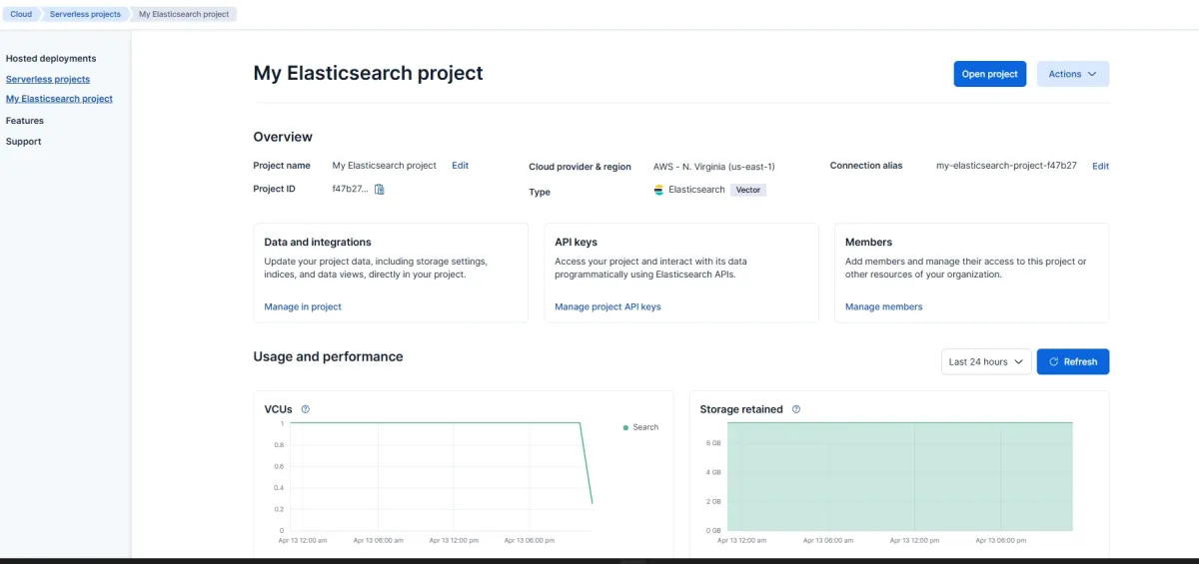Click the 0.8 axis label on VCUs chart

[278, 444]
